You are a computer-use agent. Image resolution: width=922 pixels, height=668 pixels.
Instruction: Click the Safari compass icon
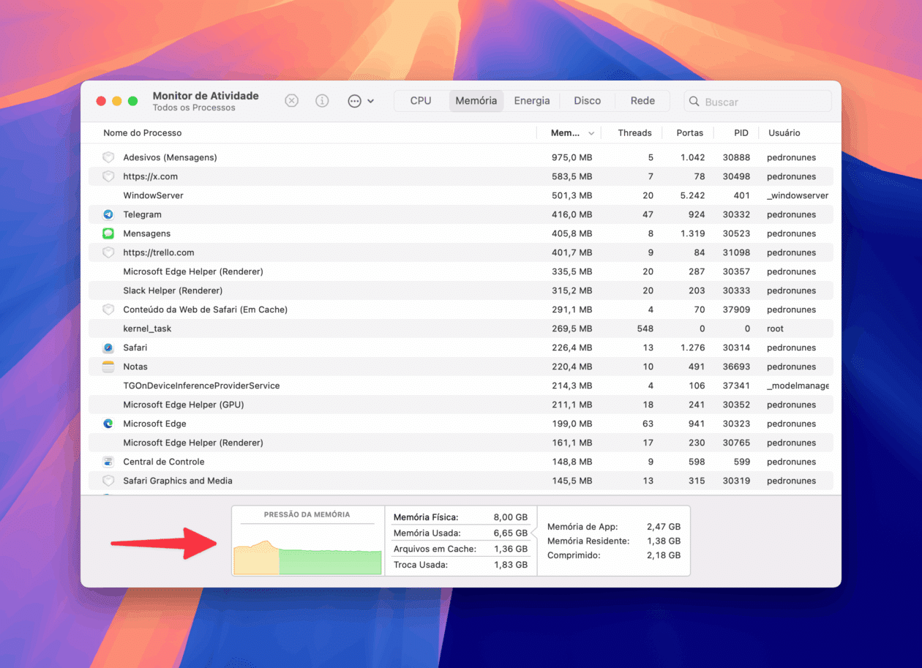pos(108,348)
